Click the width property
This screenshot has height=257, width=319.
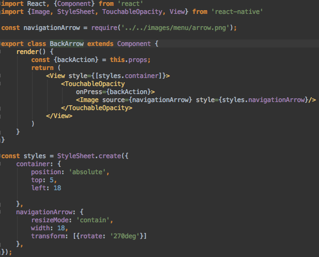pyautogui.click(x=40, y=228)
